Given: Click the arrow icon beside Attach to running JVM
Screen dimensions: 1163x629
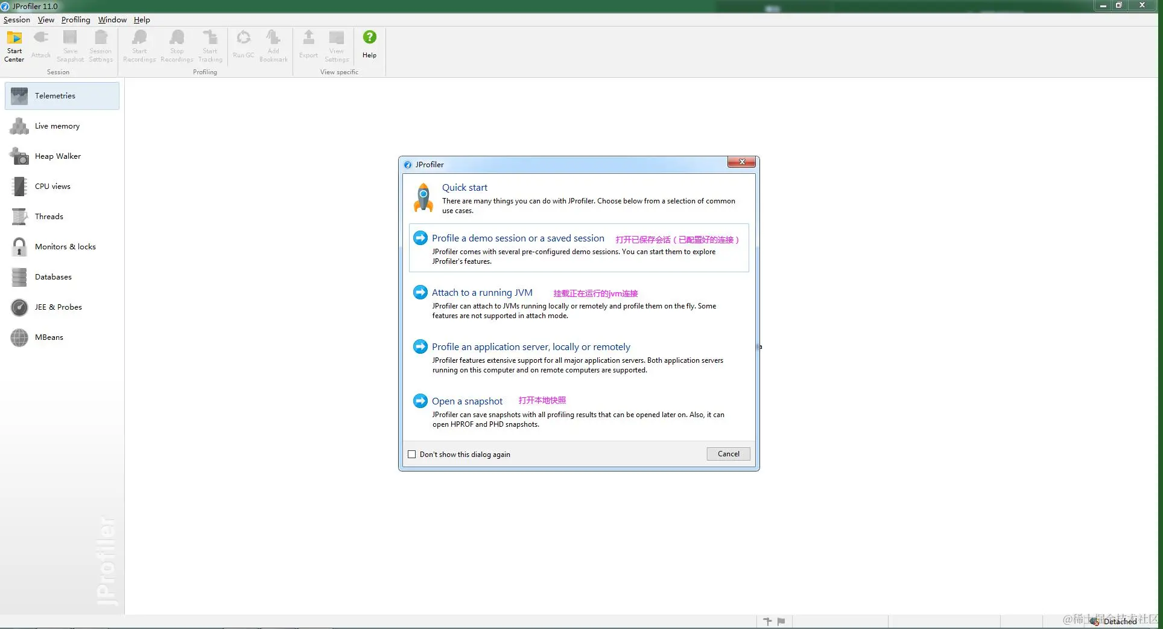Looking at the screenshot, I should [x=420, y=292].
